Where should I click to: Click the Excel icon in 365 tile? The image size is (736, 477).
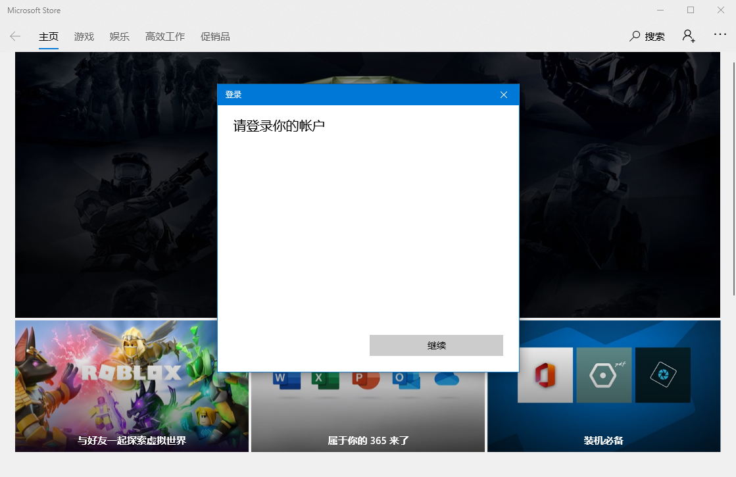click(x=326, y=380)
